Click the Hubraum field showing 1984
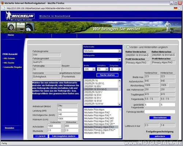Screen dimensions: 183x146 click(x=67, y=119)
